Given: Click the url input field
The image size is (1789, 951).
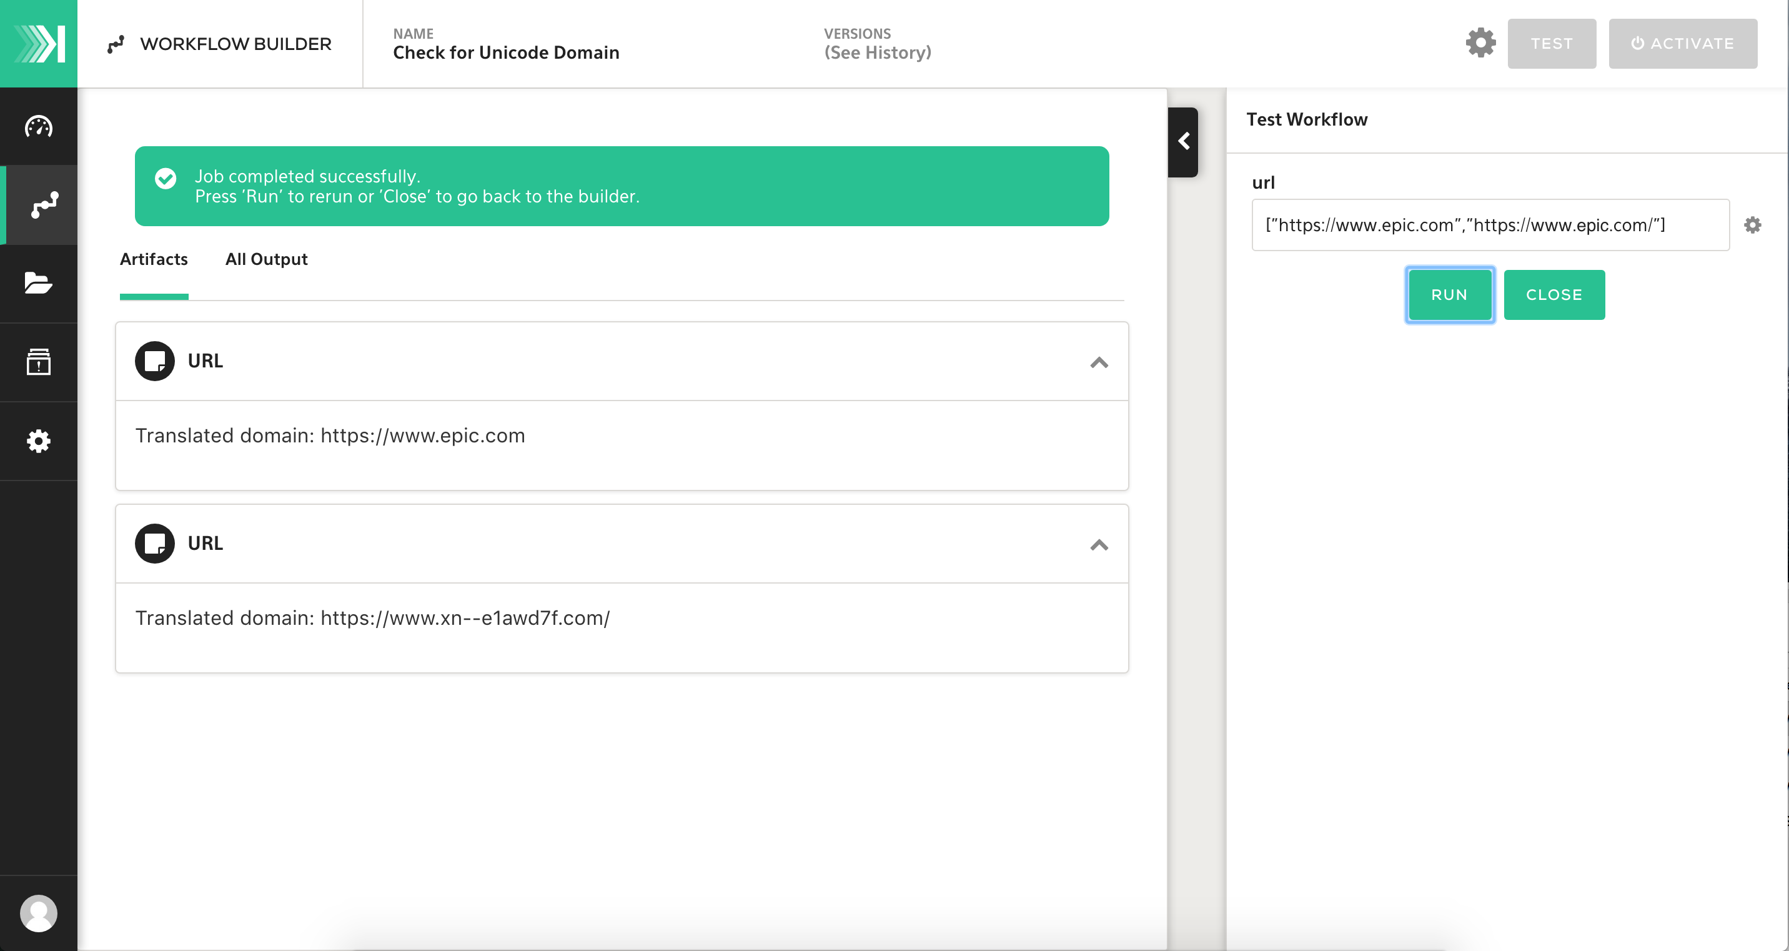Looking at the screenshot, I should click(x=1490, y=225).
